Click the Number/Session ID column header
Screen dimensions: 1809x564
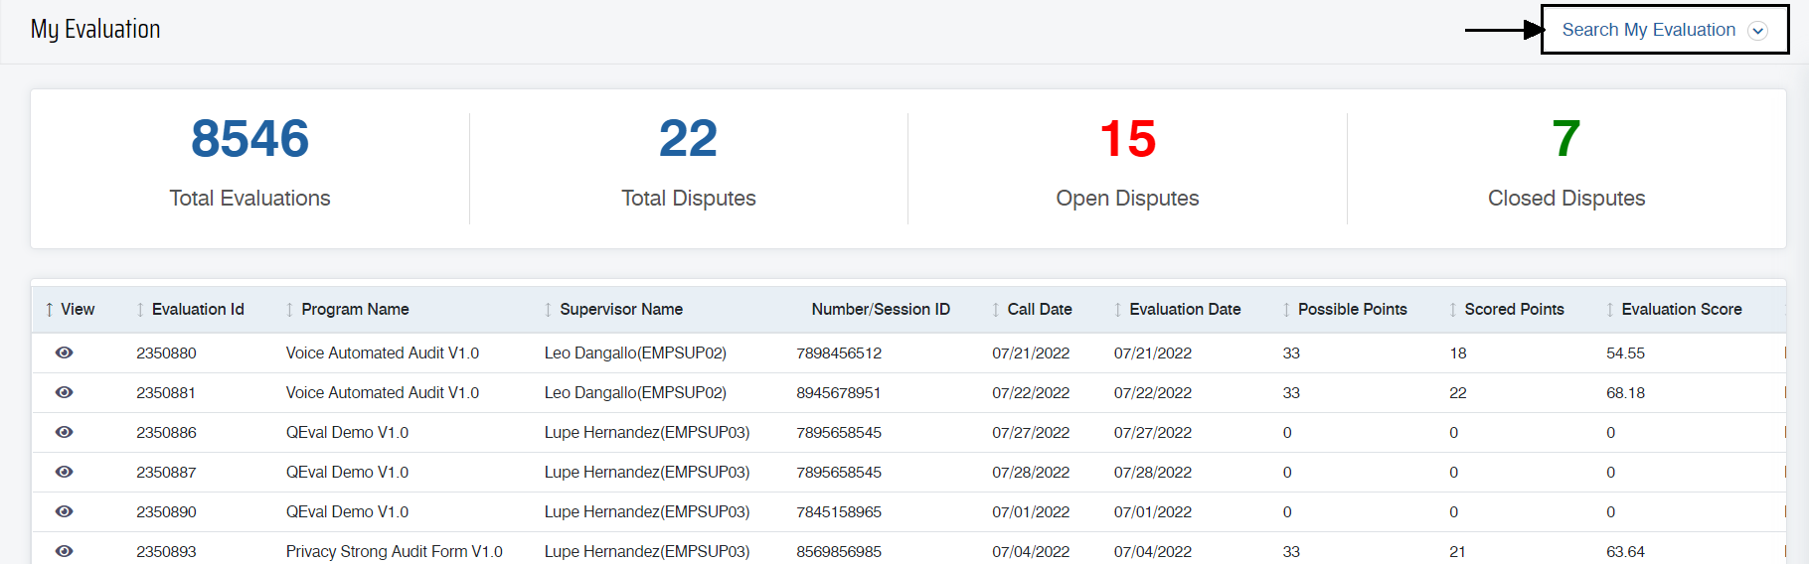pyautogui.click(x=881, y=310)
